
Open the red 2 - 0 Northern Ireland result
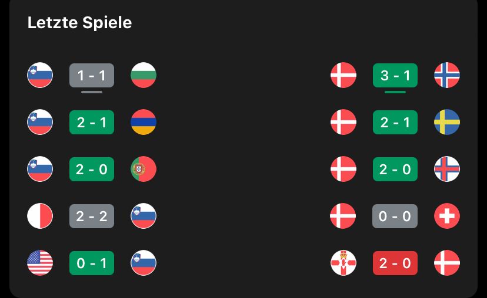pos(395,263)
